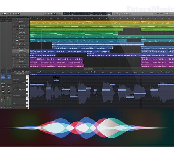The width and height of the screenshot is (174, 157).
Task: Select the Electric Piano track icon
Action: (17, 37)
